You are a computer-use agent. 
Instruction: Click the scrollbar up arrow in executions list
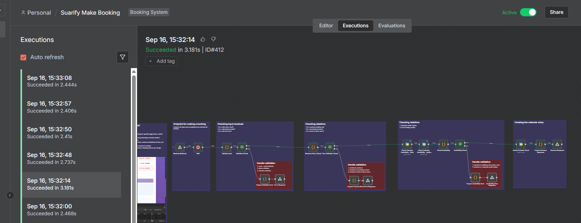tap(133, 71)
